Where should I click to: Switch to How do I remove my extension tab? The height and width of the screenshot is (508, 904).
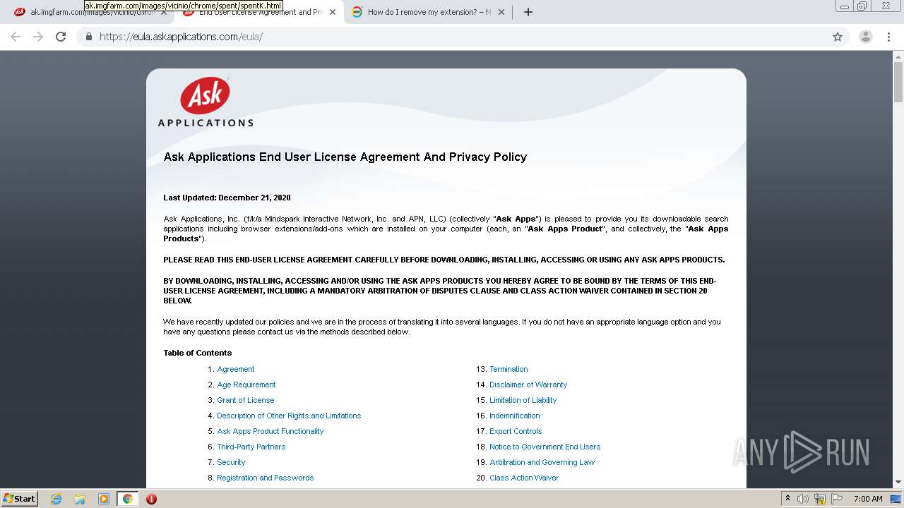click(x=427, y=12)
